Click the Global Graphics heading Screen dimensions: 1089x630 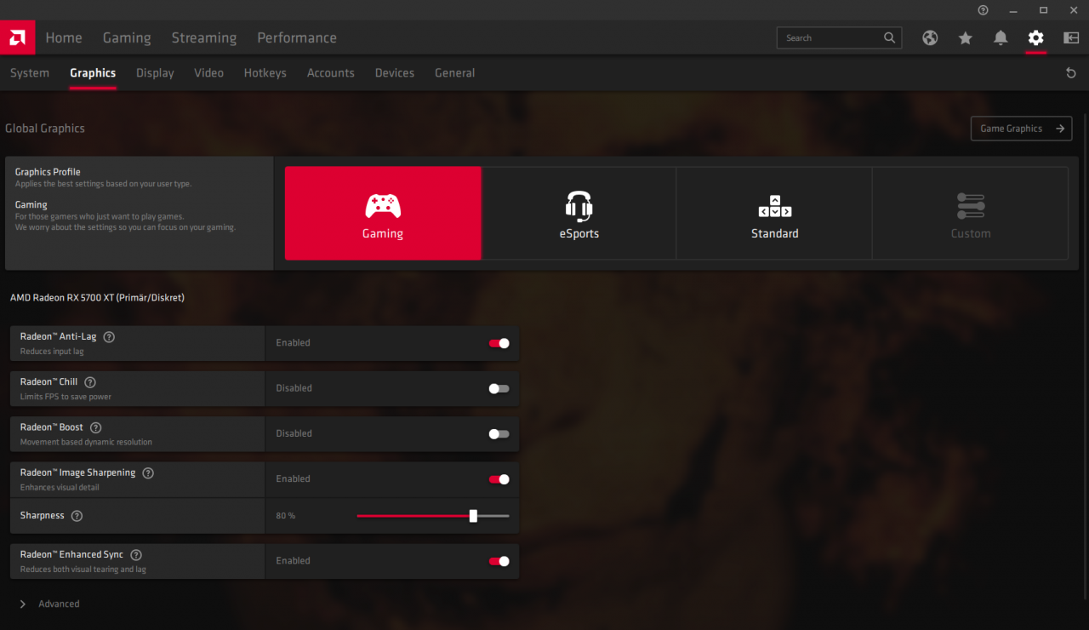45,129
